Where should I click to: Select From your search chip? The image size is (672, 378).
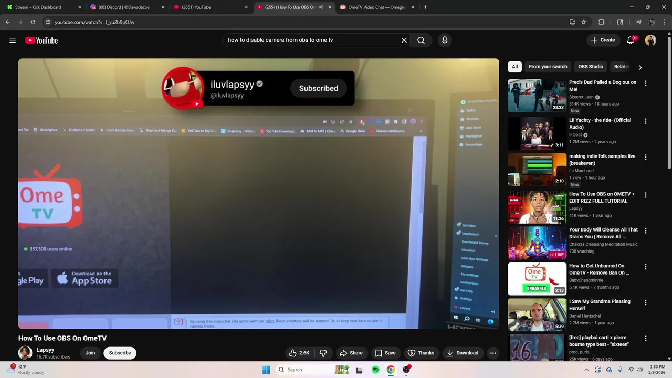click(548, 67)
